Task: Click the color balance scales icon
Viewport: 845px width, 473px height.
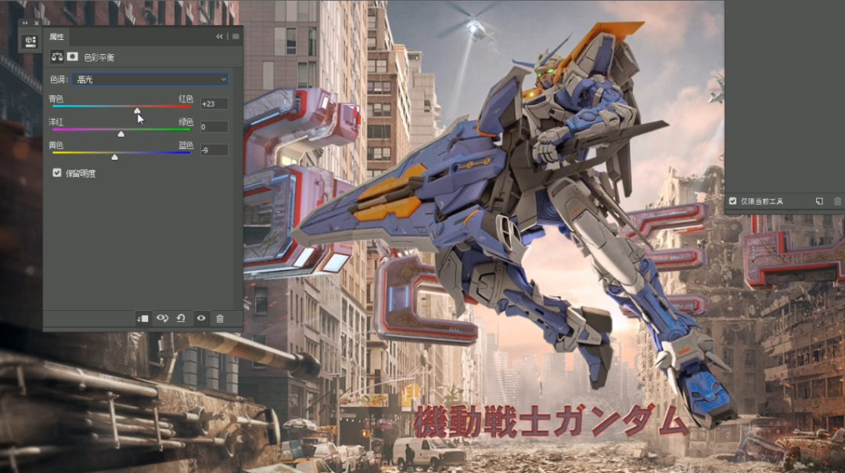Action: point(56,56)
